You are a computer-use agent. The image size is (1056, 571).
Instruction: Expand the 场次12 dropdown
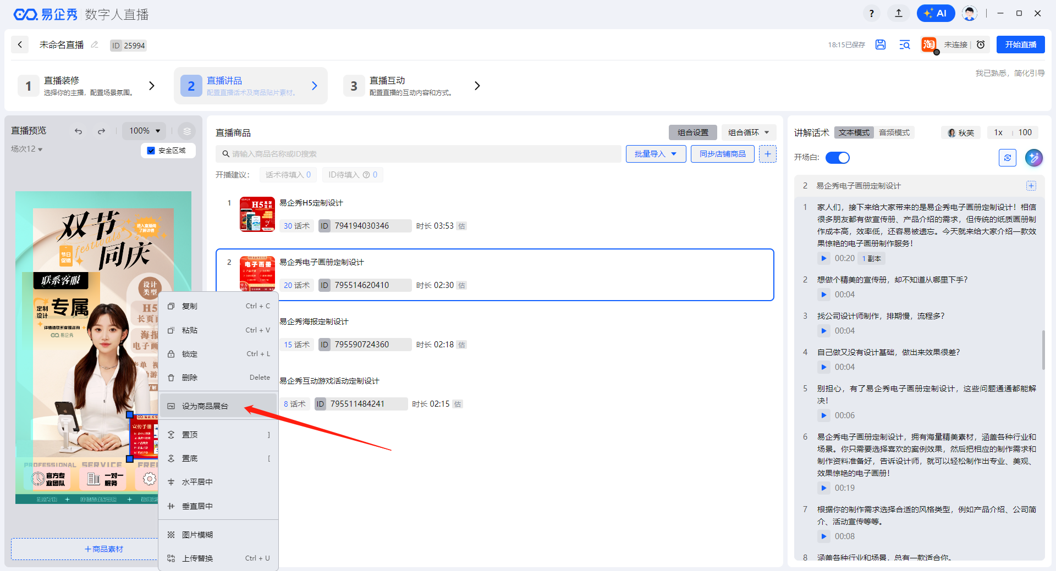27,149
